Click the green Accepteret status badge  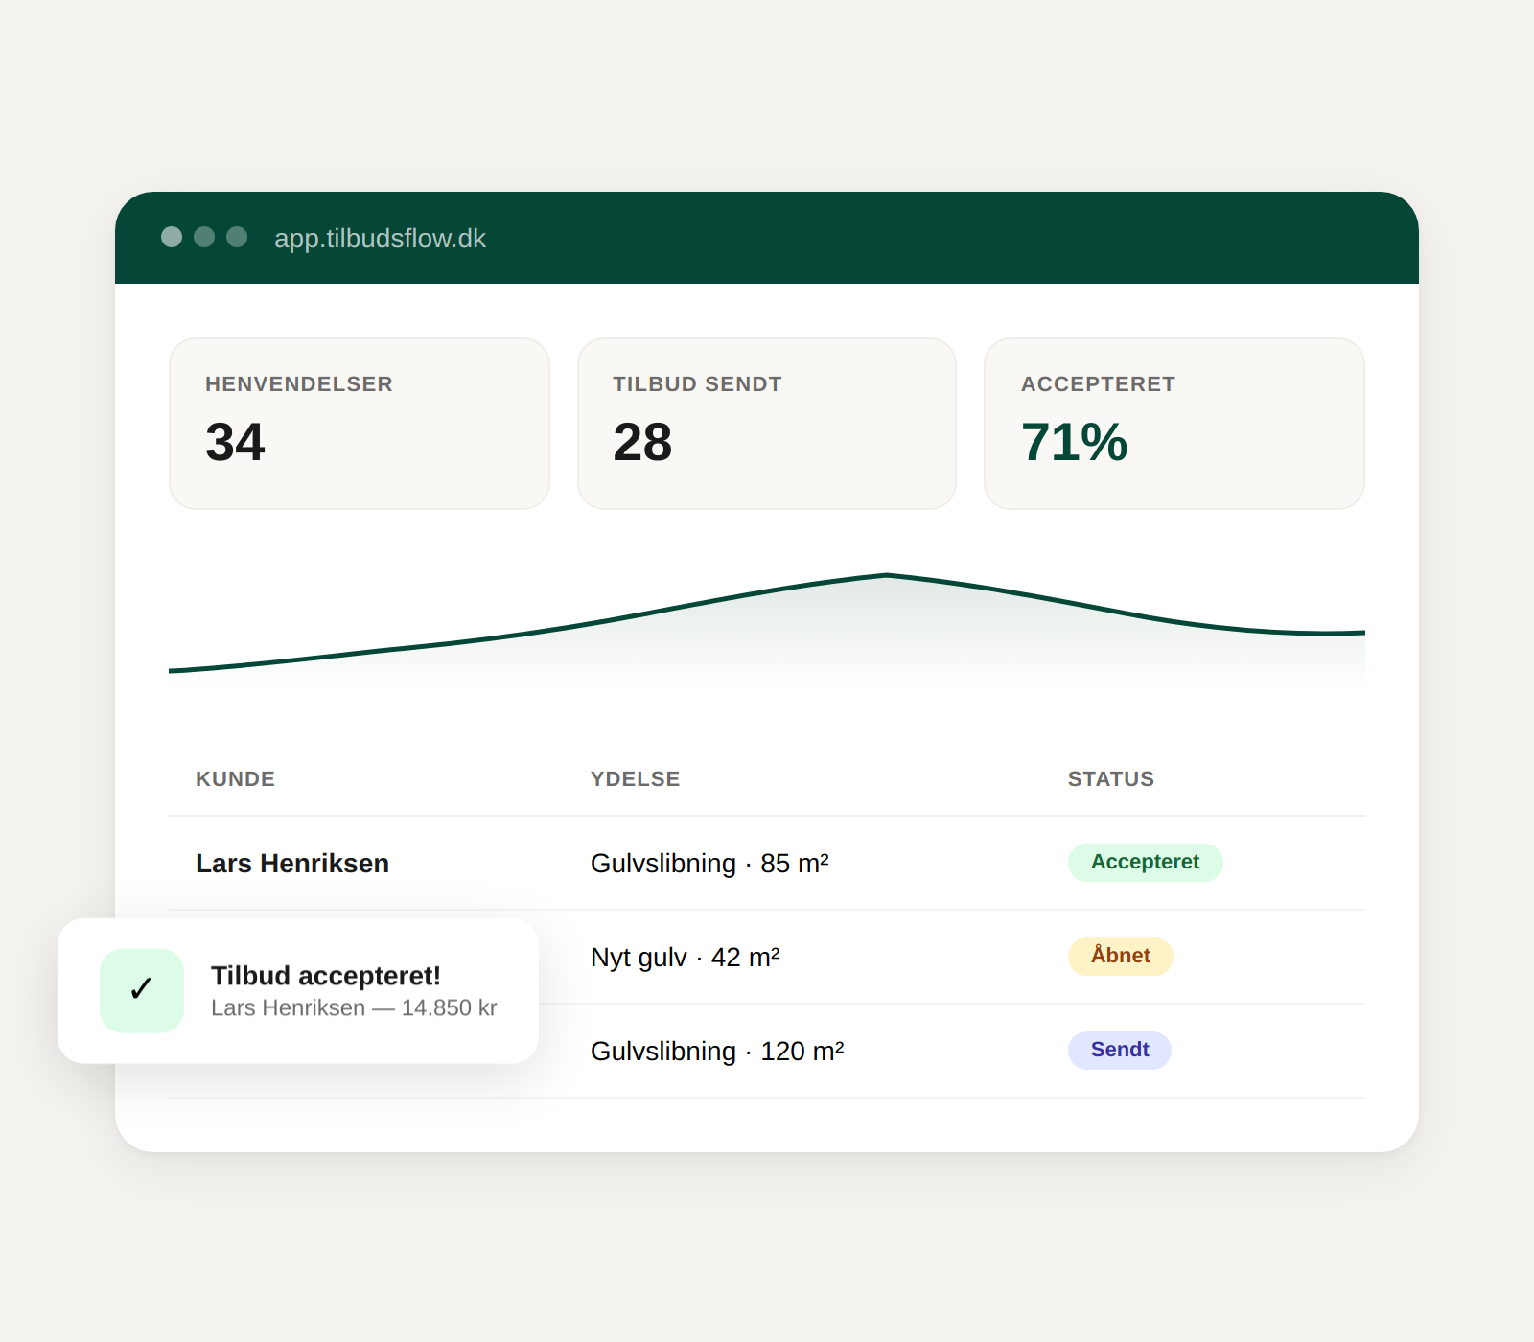click(1145, 862)
